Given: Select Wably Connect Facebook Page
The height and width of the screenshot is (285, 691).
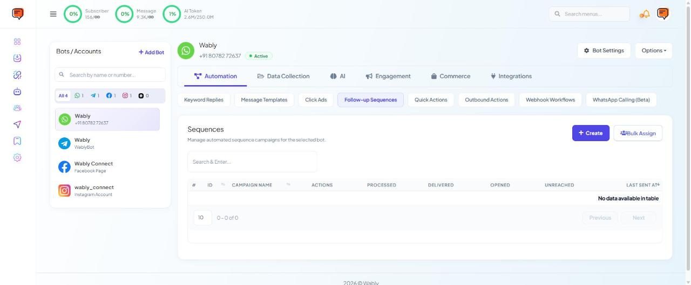Looking at the screenshot, I should point(107,167).
